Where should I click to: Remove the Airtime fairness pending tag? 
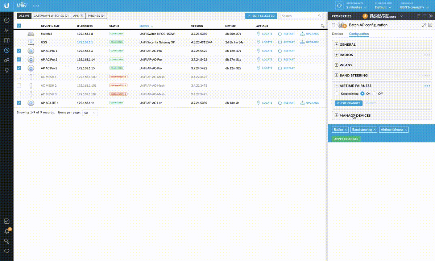[406, 130]
